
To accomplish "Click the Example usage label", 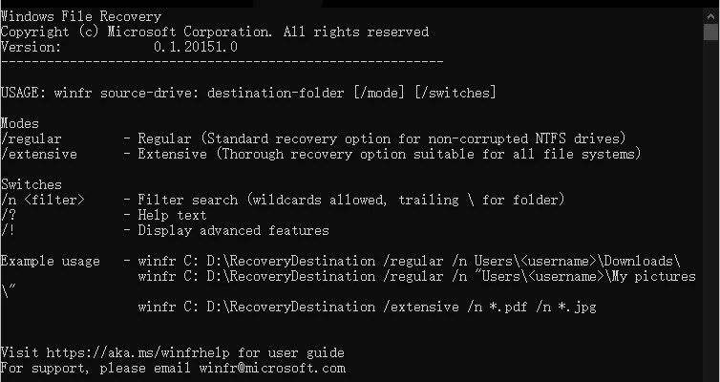I will 50,262.
